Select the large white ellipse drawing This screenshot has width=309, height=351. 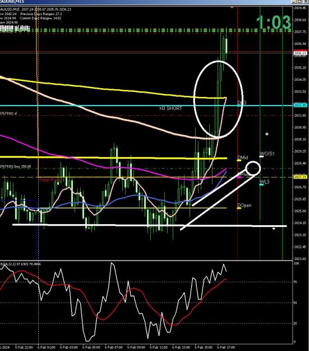click(218, 99)
